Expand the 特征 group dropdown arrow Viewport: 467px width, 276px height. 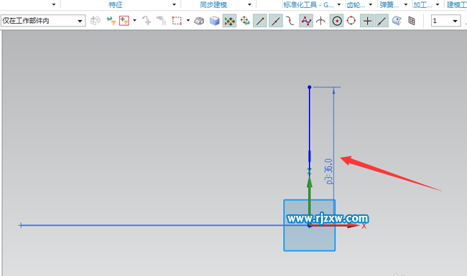point(175,4)
